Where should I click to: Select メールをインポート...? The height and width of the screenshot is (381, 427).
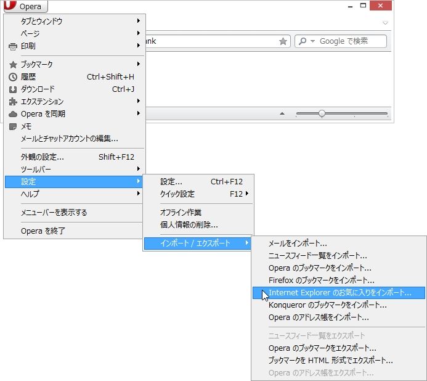click(x=339, y=243)
